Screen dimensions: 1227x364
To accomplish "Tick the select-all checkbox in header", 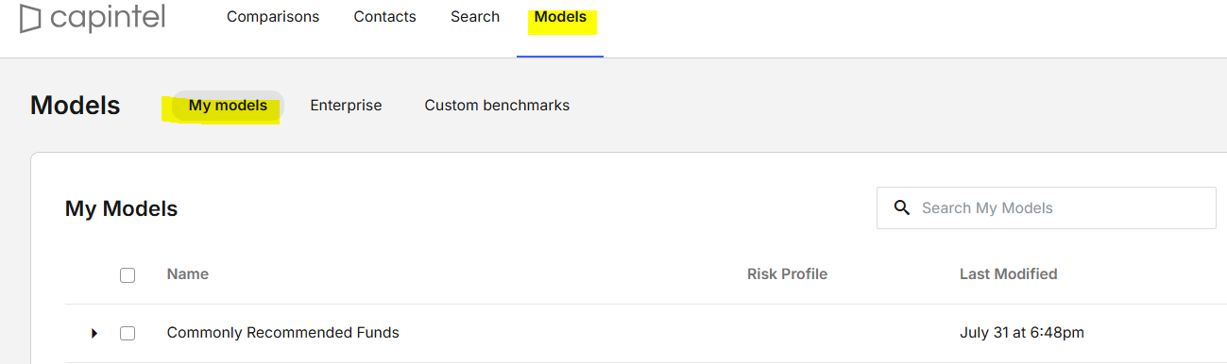I will click(128, 275).
